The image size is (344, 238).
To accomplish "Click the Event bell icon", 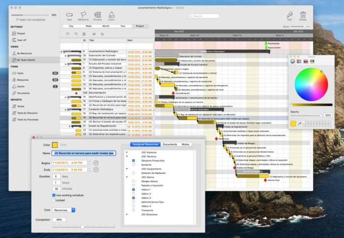I will (112, 15).
